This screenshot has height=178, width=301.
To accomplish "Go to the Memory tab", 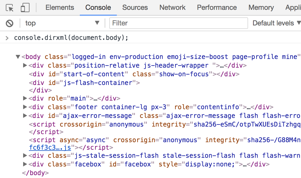I will (261, 8).
